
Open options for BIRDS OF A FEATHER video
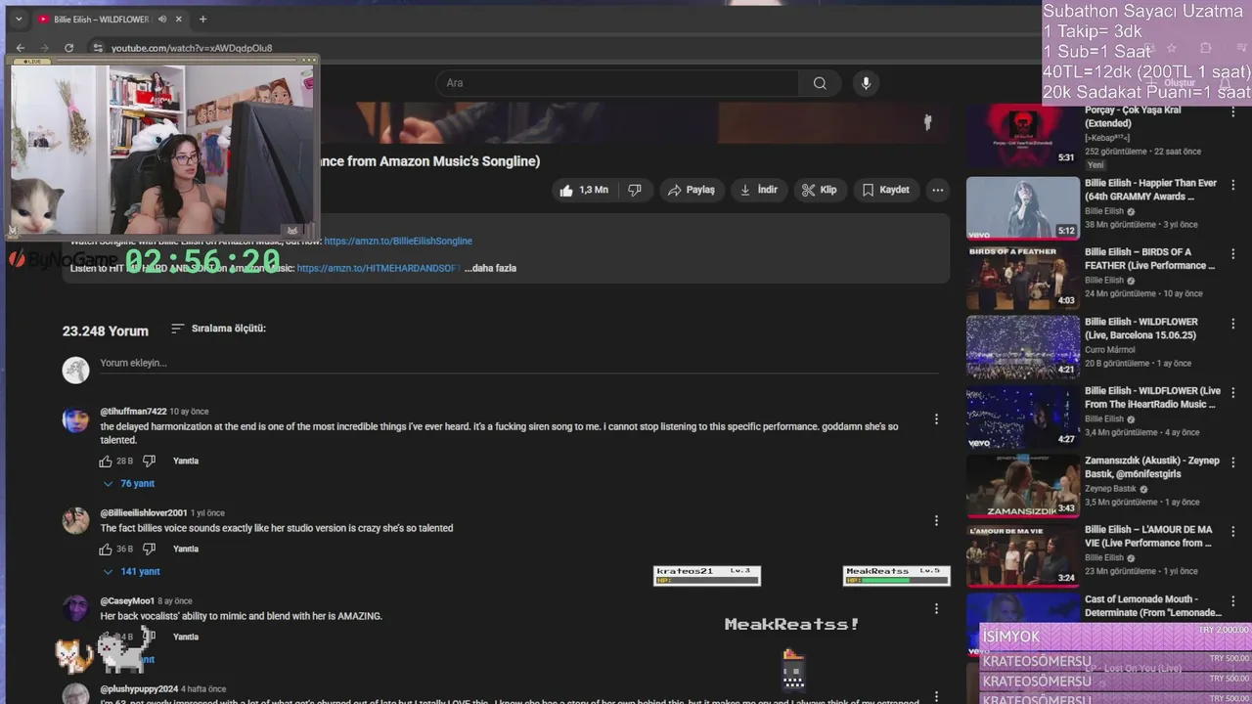[1233, 254]
